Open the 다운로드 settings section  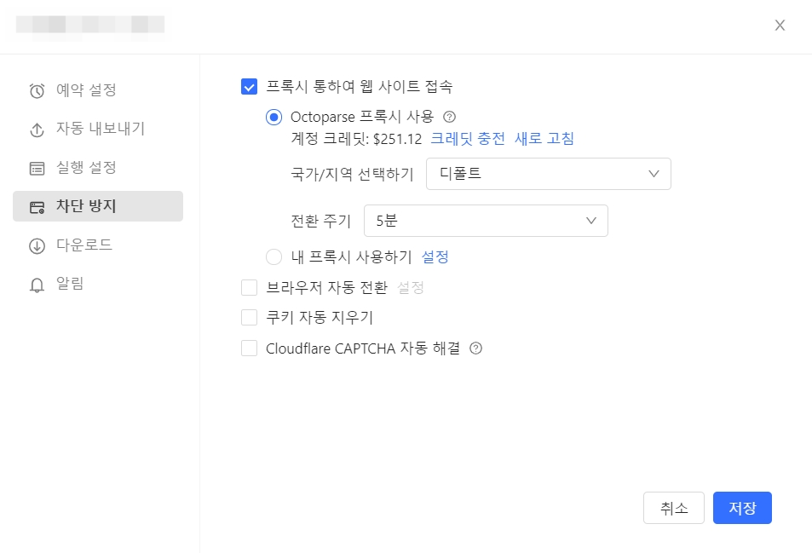[84, 245]
